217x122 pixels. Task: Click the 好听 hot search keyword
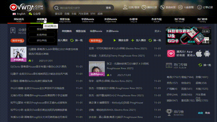click(93, 14)
